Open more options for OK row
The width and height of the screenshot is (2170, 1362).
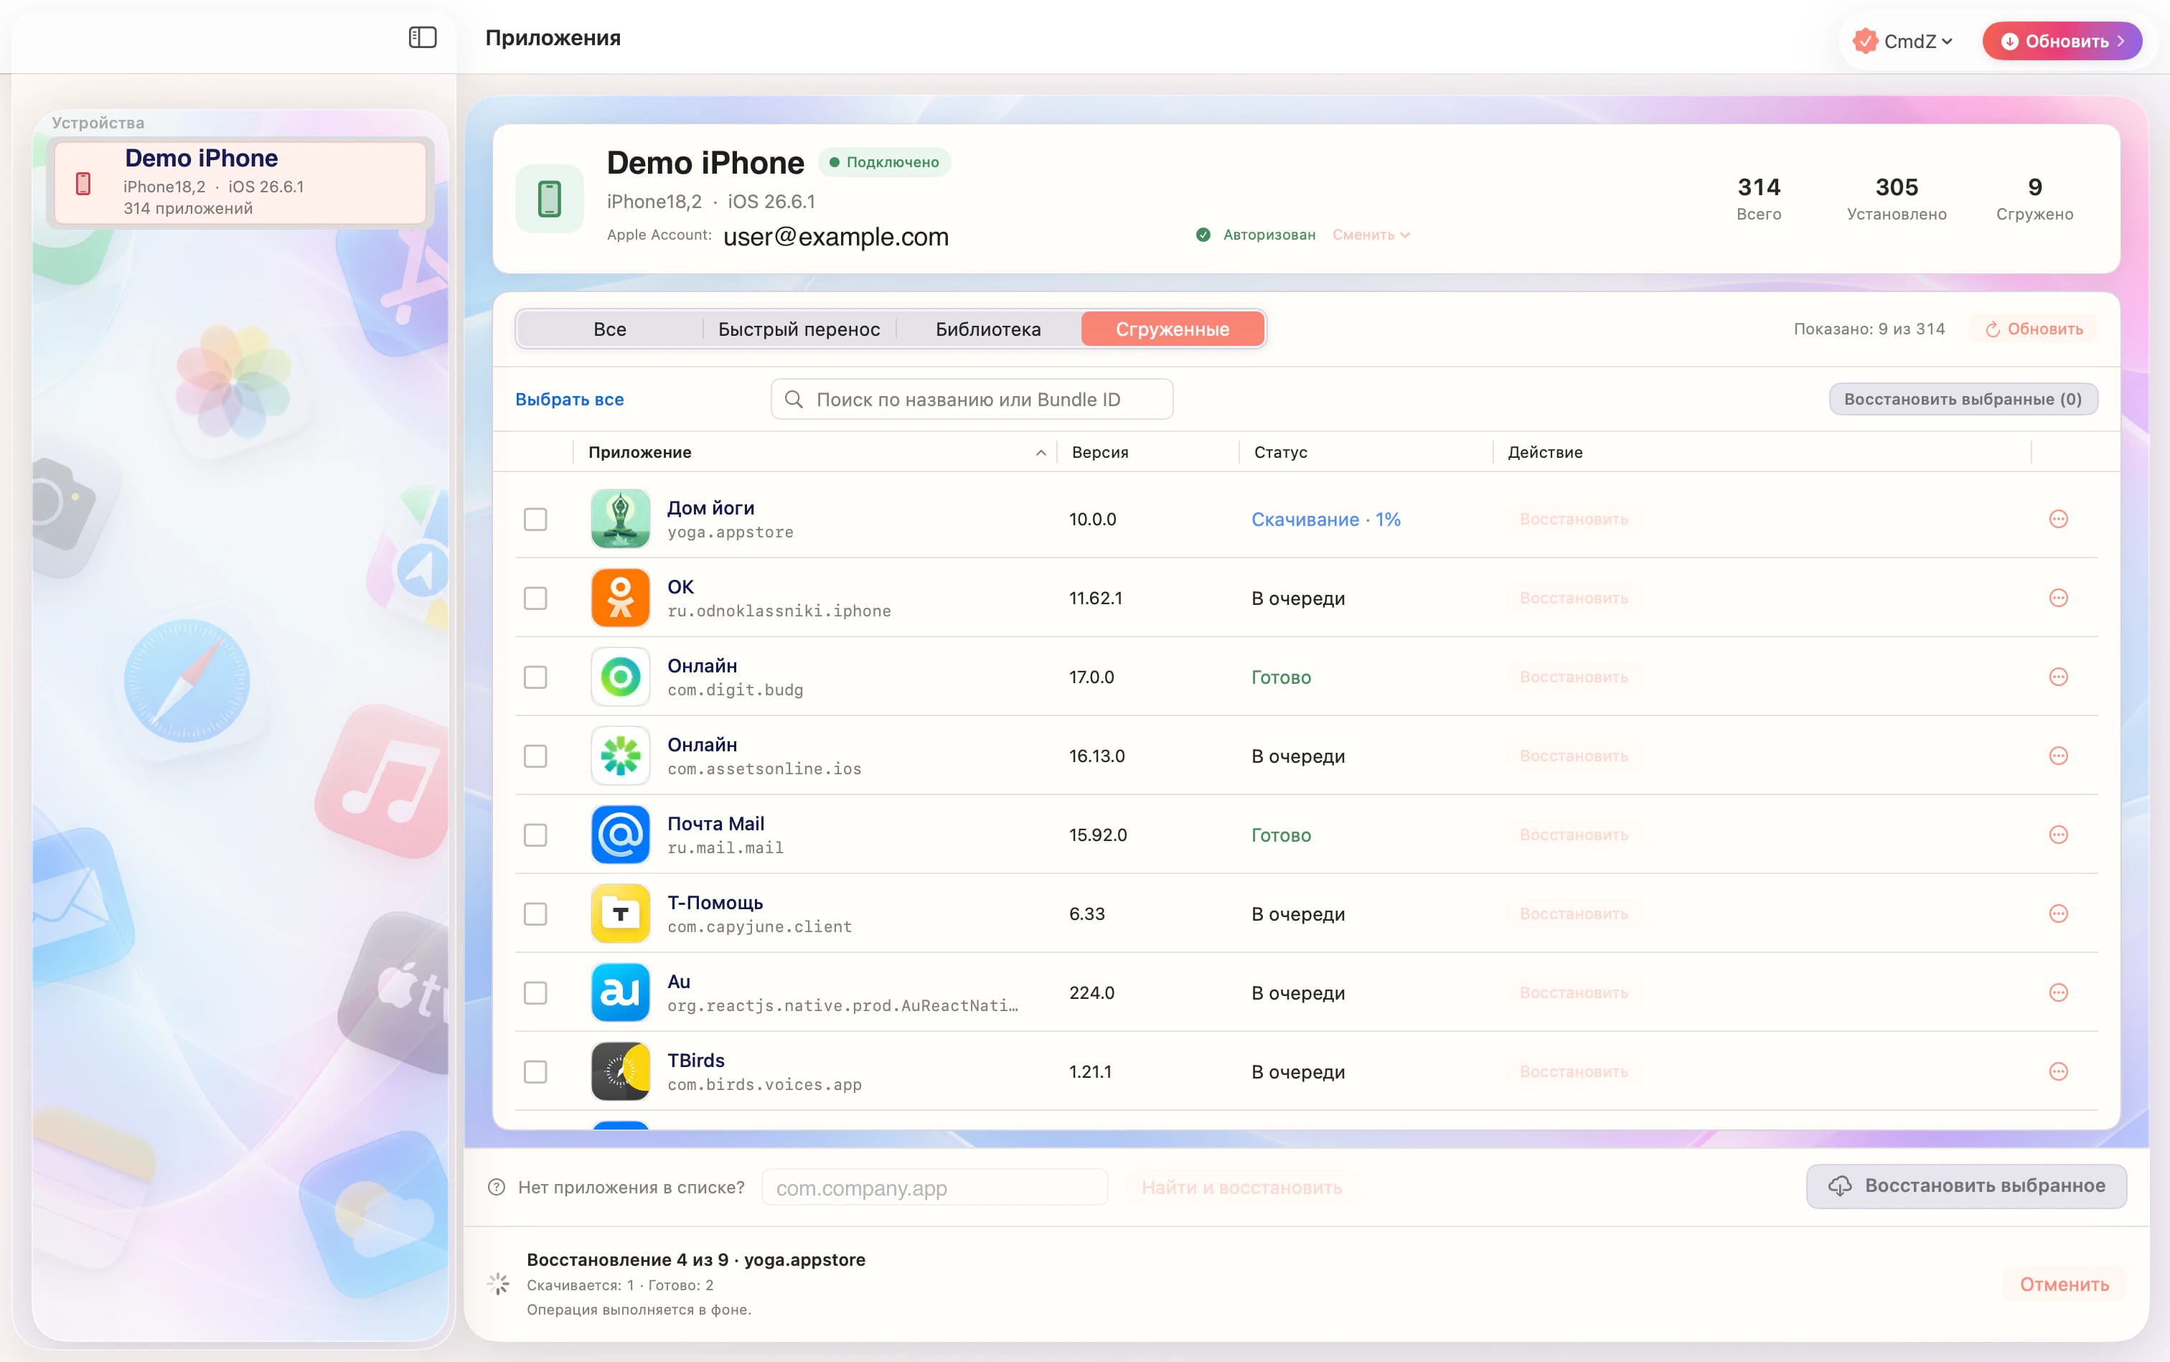[x=2058, y=598]
